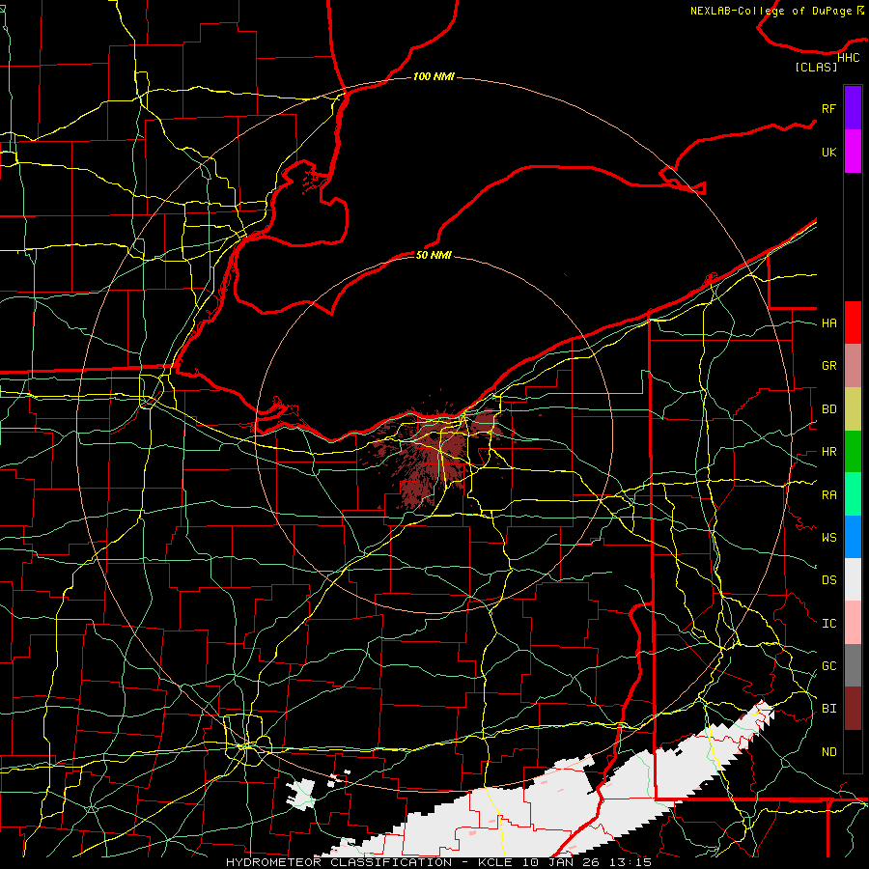Click the KCLE radar site identifier

pos(497,862)
